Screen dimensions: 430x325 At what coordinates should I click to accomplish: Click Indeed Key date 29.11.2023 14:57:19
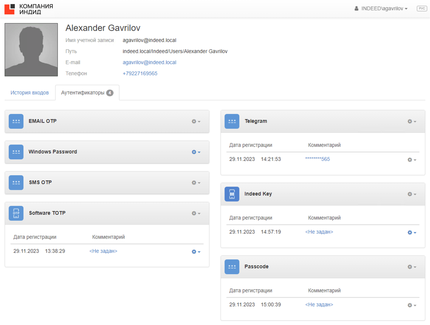tap(255, 232)
